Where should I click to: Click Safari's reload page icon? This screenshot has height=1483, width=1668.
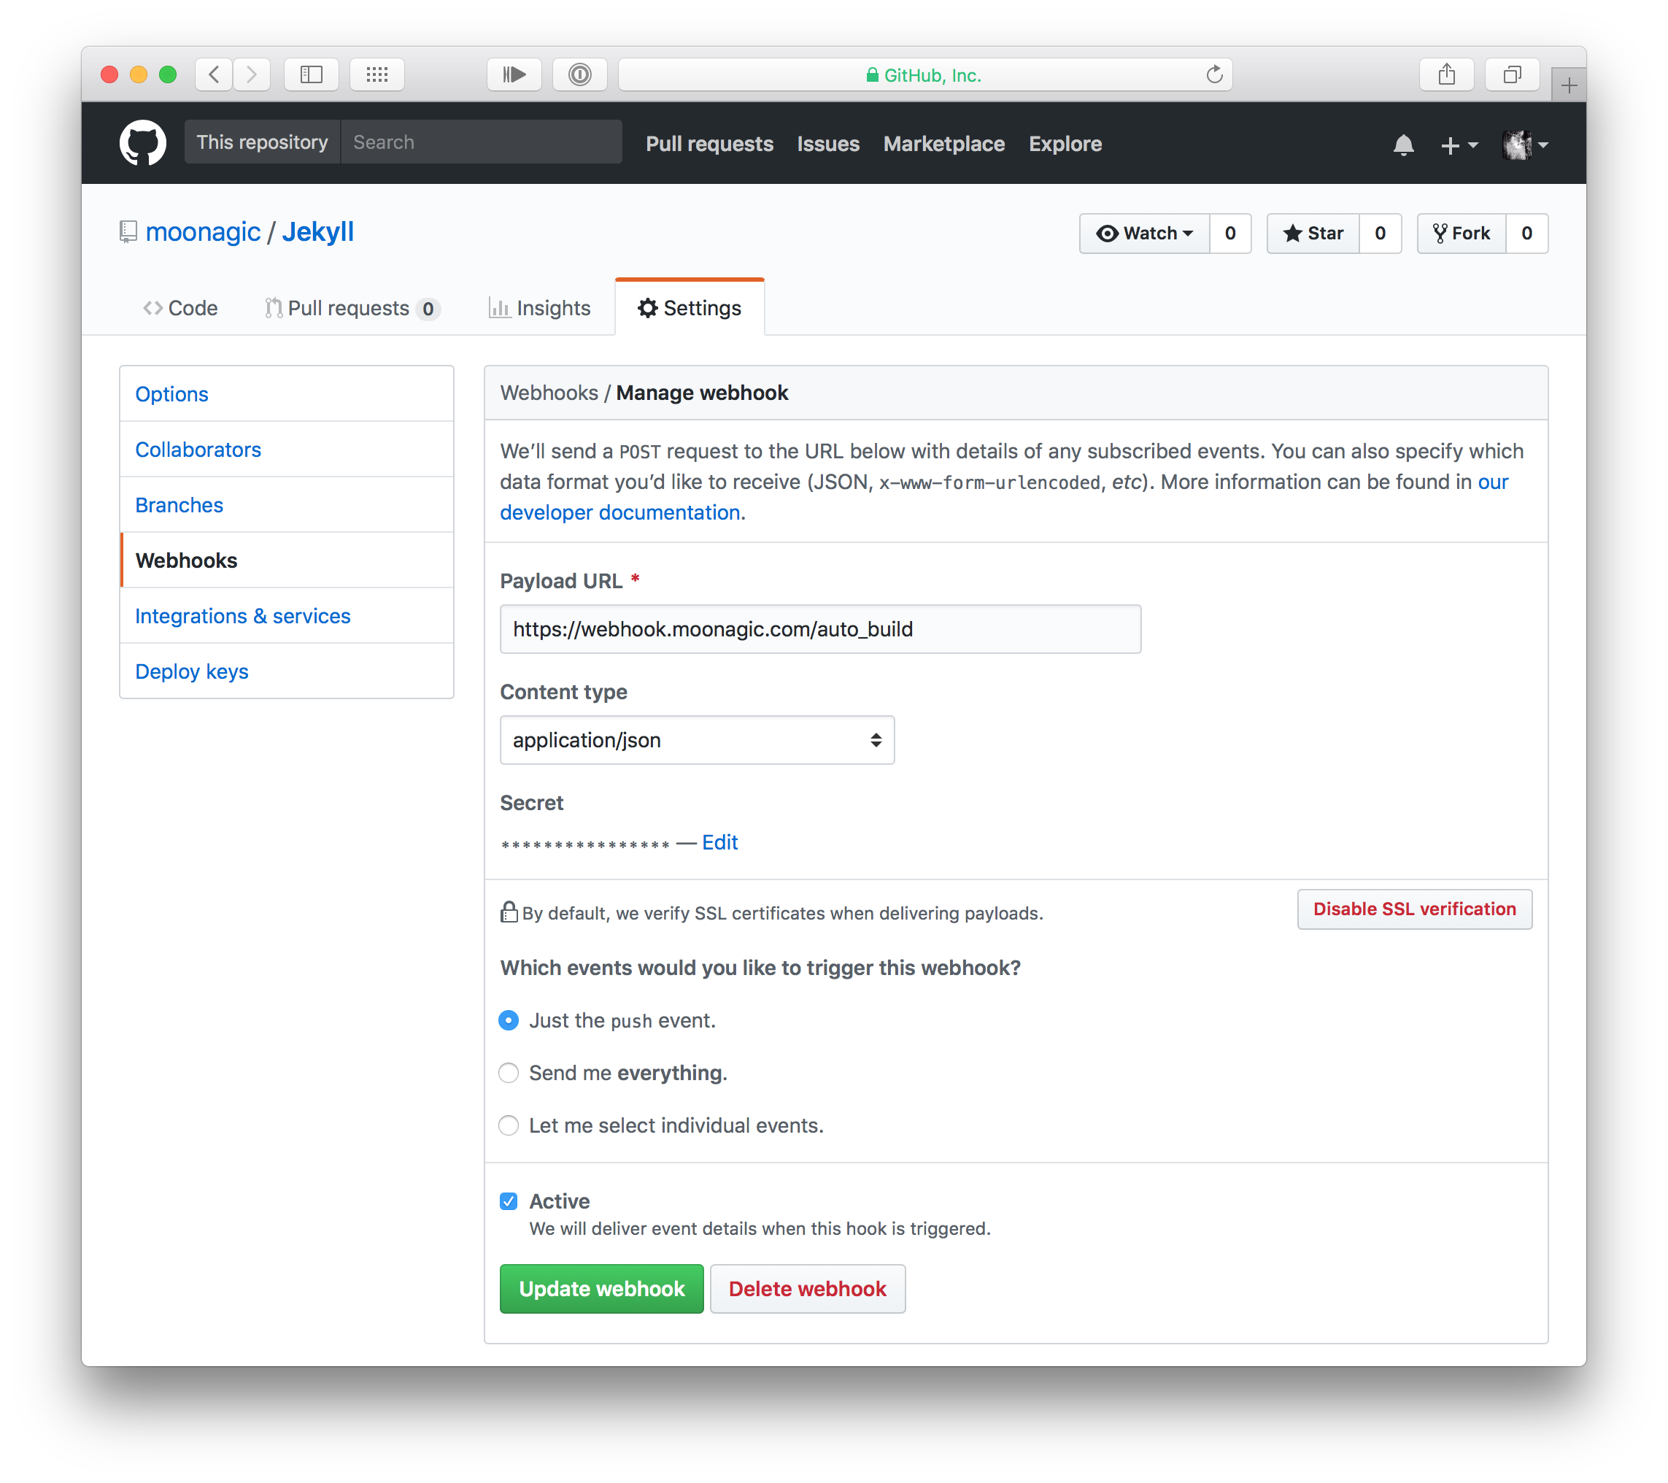click(1214, 75)
